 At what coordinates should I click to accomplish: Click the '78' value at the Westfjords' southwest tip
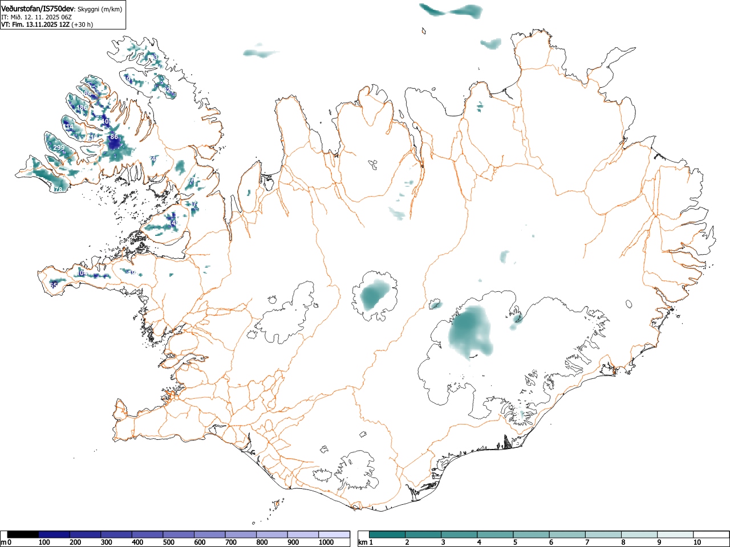[58, 190]
